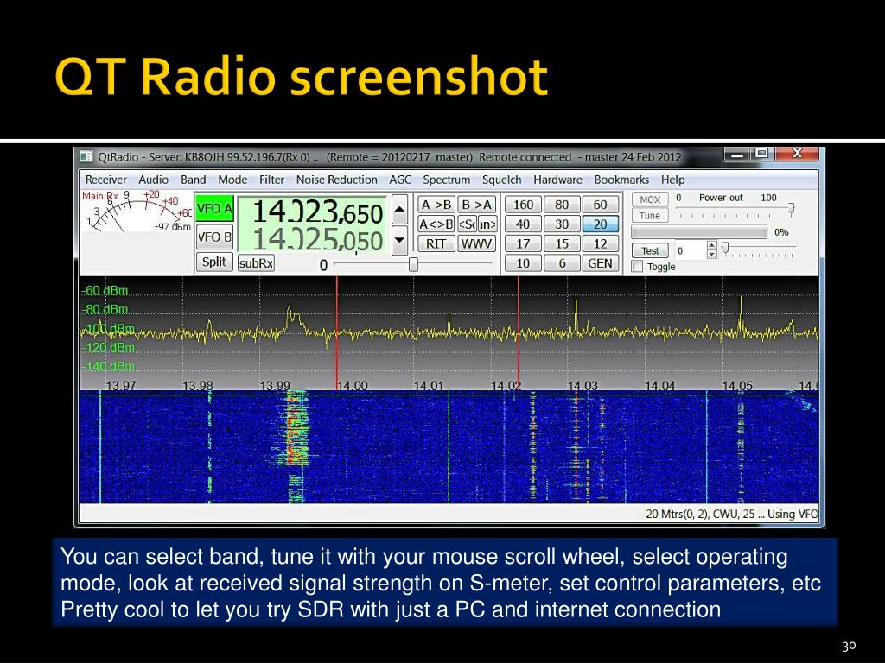Viewport: 885px width, 663px height.
Task: Open the Audio menu
Action: (x=154, y=180)
